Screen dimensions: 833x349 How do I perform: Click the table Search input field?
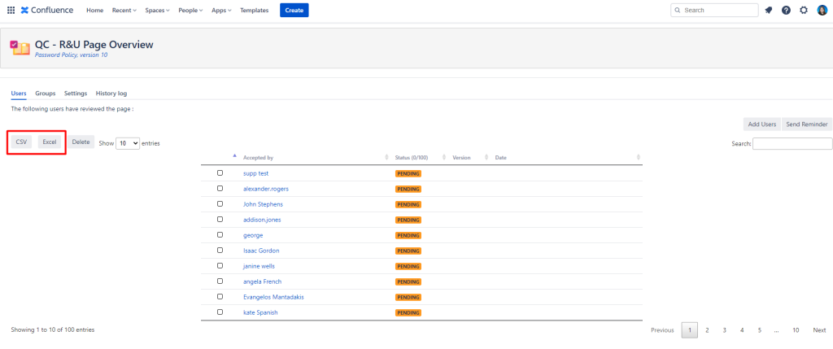(x=792, y=144)
